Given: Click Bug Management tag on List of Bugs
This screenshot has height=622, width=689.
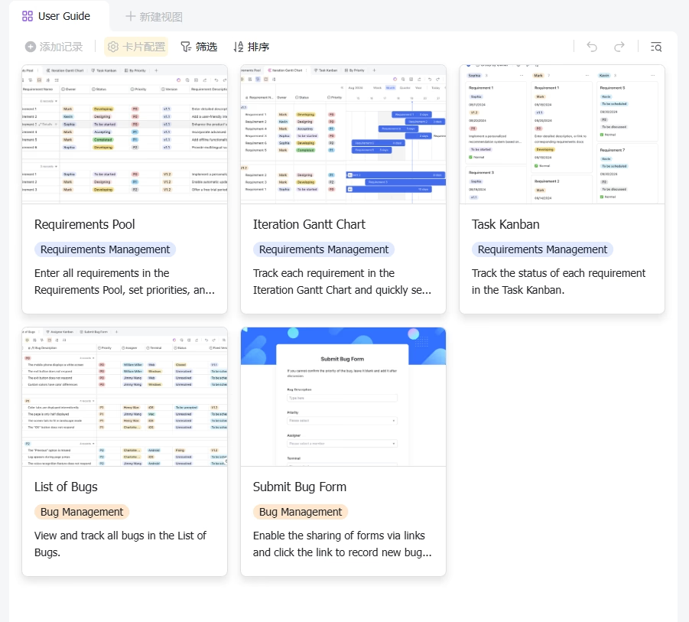Looking at the screenshot, I should coord(82,512).
